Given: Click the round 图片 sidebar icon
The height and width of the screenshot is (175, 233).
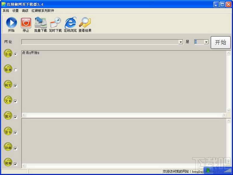Looking at the screenshot, I should (8, 116).
